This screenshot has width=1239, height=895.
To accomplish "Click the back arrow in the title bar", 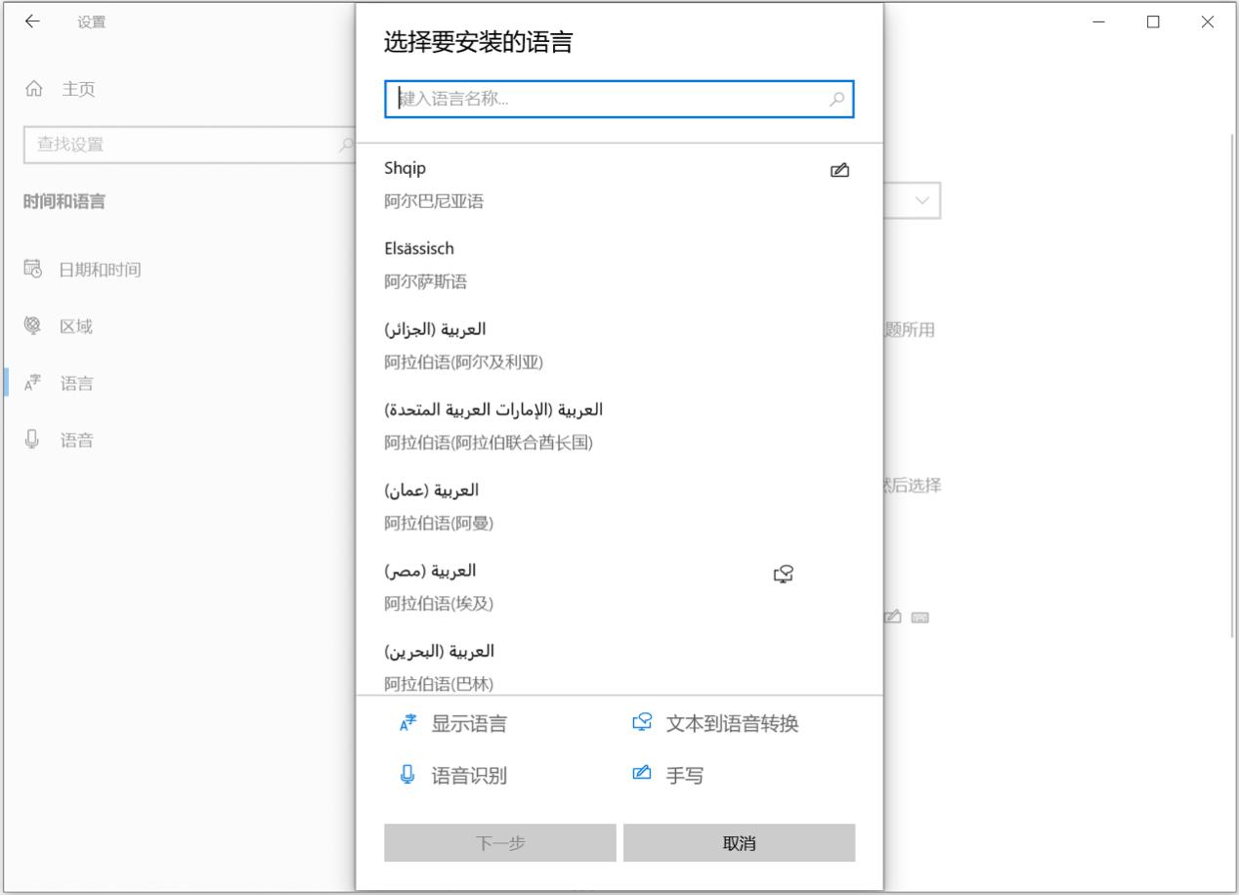I will 32,21.
